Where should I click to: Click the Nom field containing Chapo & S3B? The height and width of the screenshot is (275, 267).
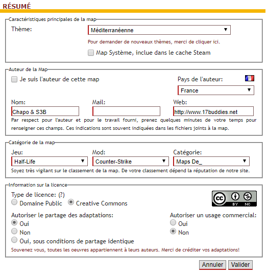45,111
